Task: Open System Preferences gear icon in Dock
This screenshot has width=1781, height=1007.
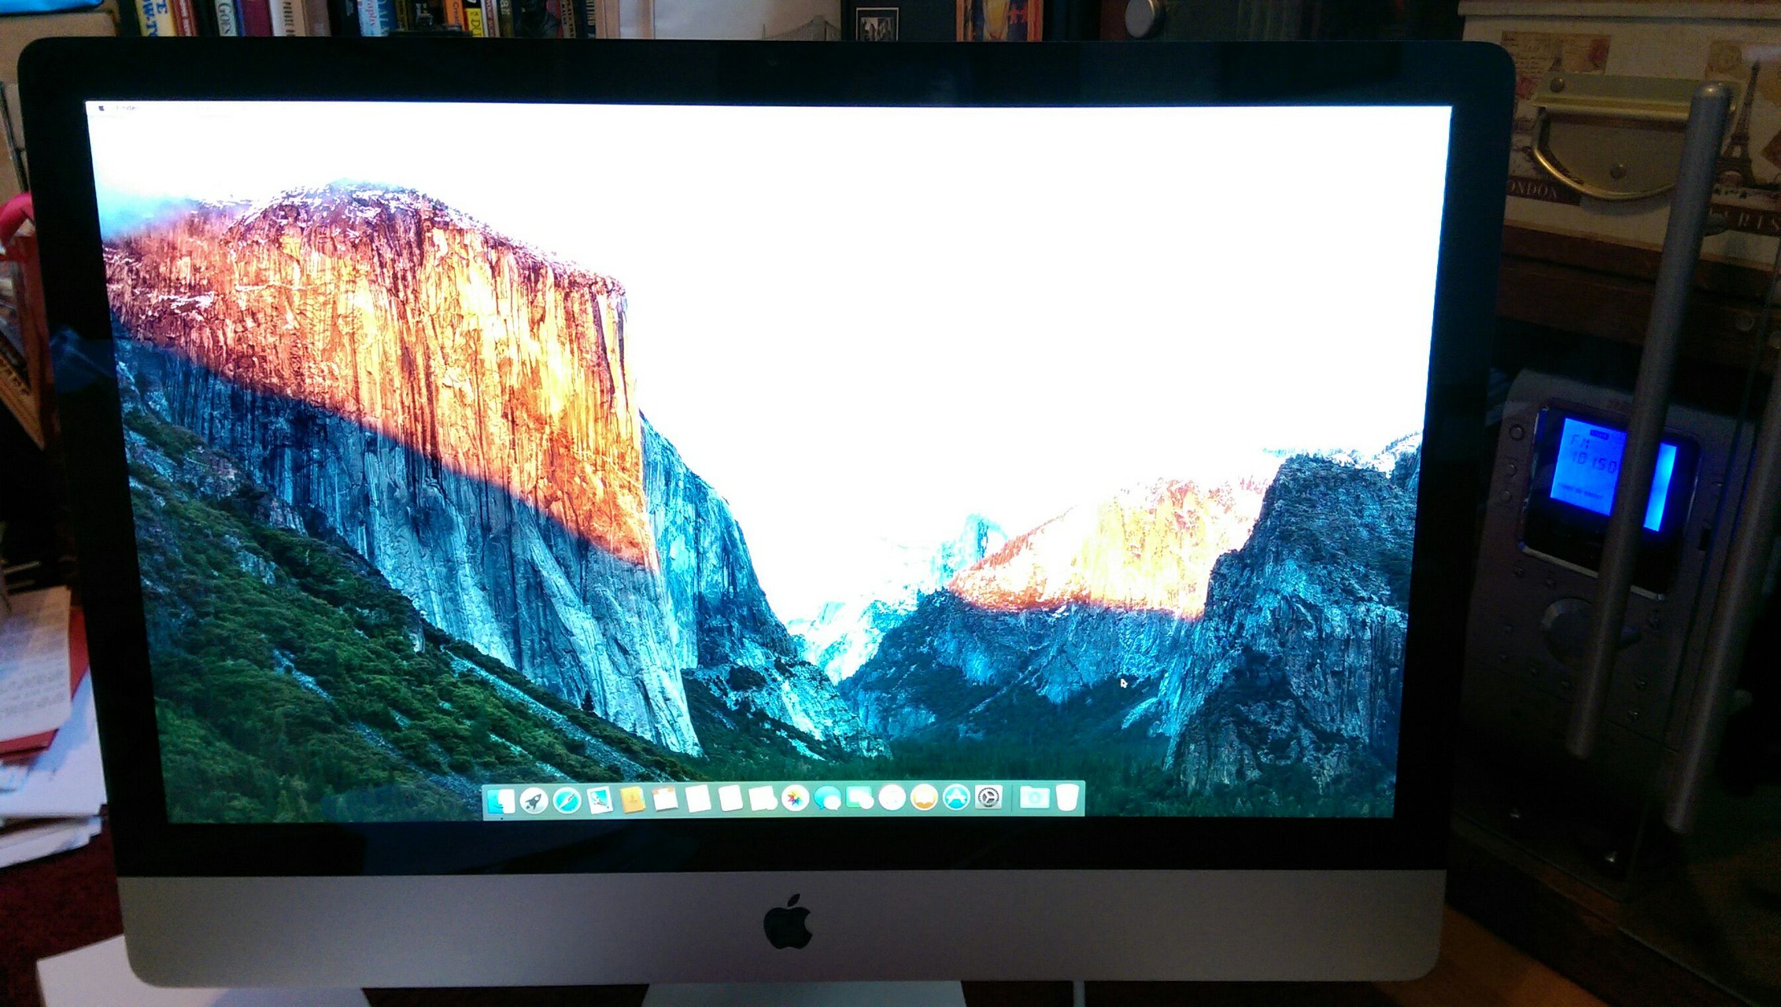Action: coord(988,798)
